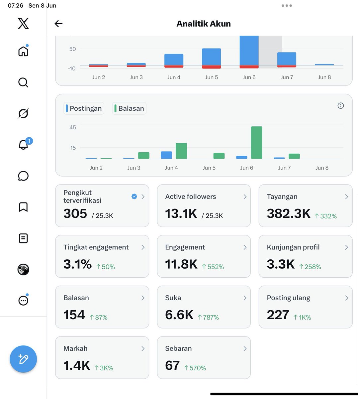Click the 3.3K profile visits value

pyautogui.click(x=281, y=264)
